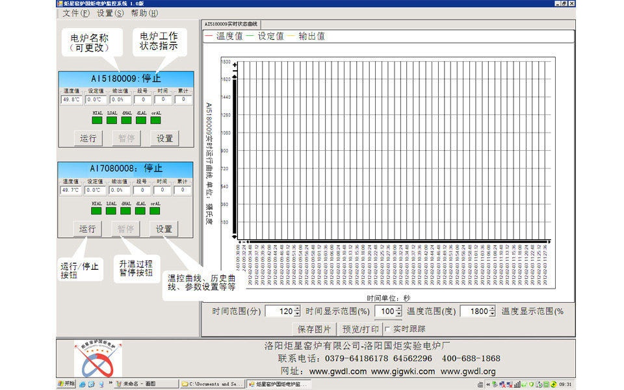The image size is (624, 390).
Task: Click the 预览/打印 button
Action: (361, 329)
